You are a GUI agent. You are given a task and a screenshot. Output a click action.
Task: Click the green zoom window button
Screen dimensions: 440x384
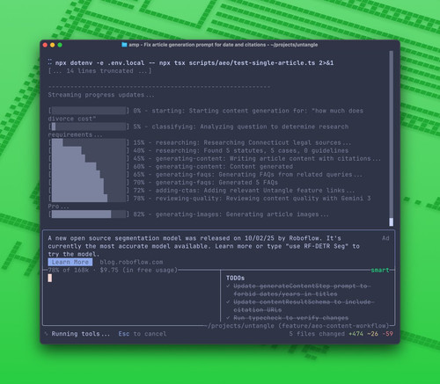pos(60,45)
